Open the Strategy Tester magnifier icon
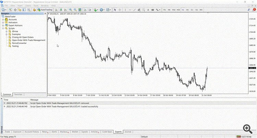This screenshot has width=257, height=138. click(x=29, y=10)
